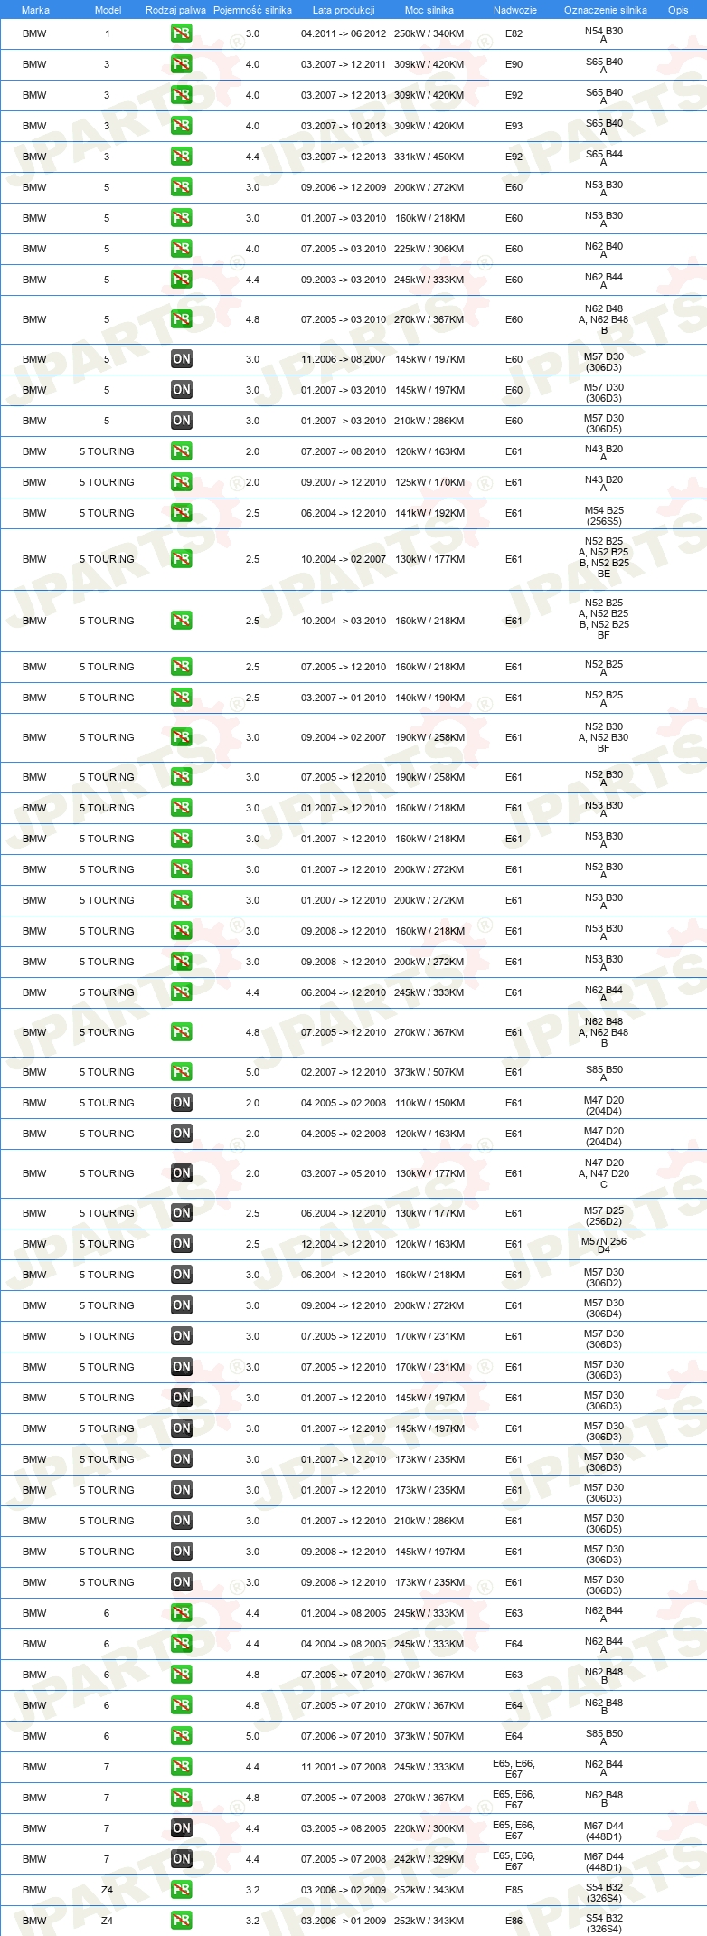Click the 110kW / 150KM power cell
This screenshot has width=707, height=1936.
[x=429, y=1103]
